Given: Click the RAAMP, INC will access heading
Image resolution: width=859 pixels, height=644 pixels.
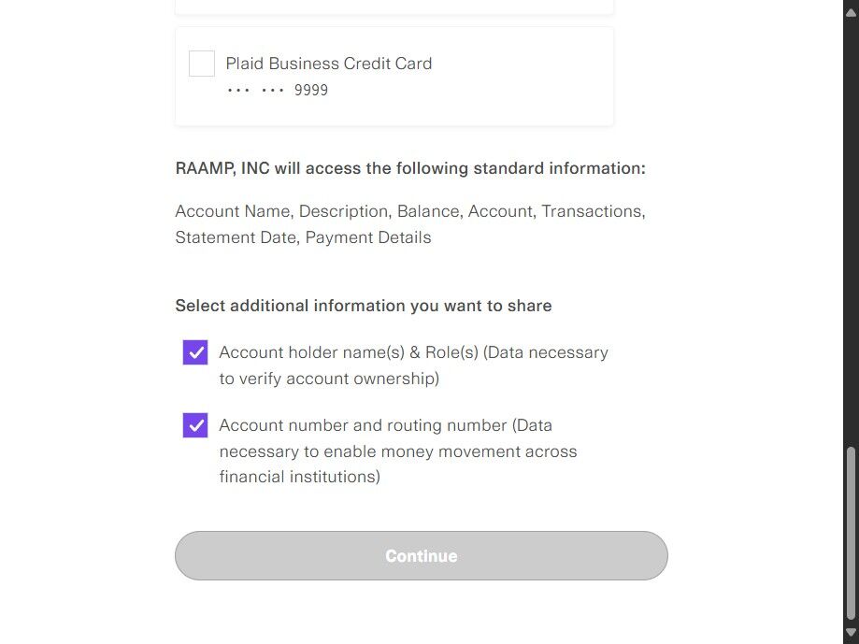Looking at the screenshot, I should point(410,168).
